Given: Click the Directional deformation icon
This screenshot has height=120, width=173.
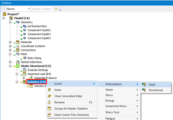Looking at the screenshot, I should 144,90.
